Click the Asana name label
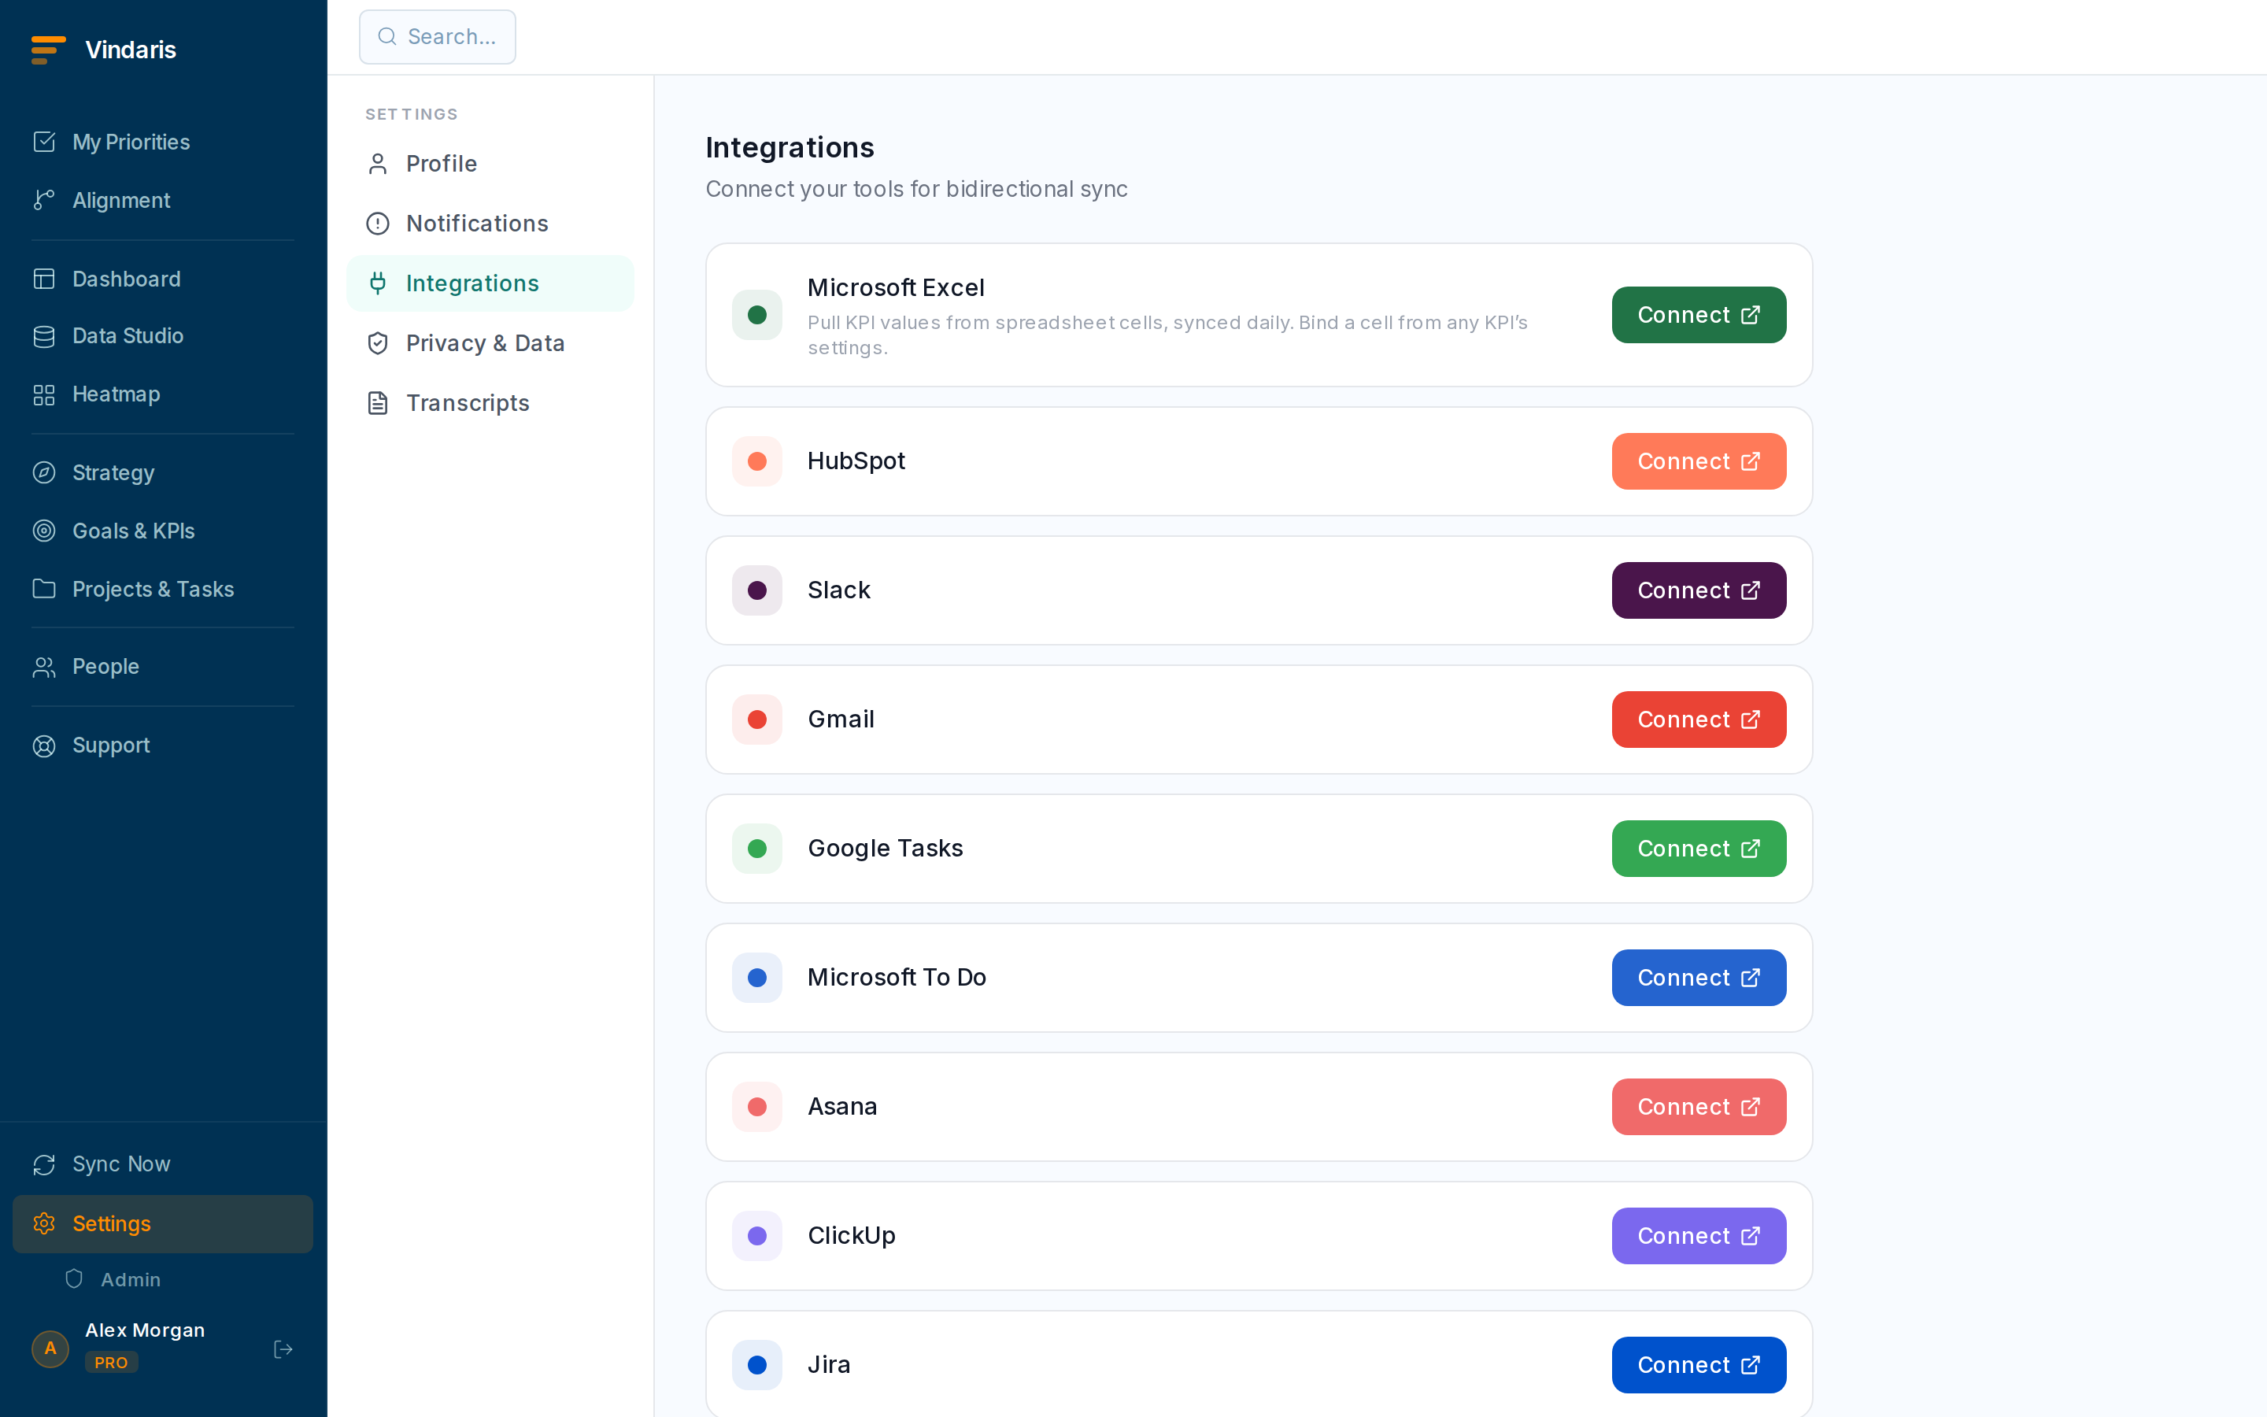Image resolution: width=2267 pixels, height=1417 pixels. click(842, 1107)
